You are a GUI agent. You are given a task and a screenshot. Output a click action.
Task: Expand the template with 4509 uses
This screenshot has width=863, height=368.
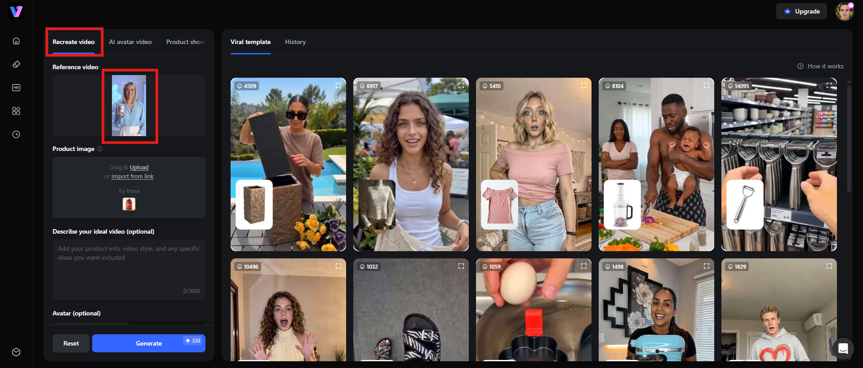[x=338, y=85]
